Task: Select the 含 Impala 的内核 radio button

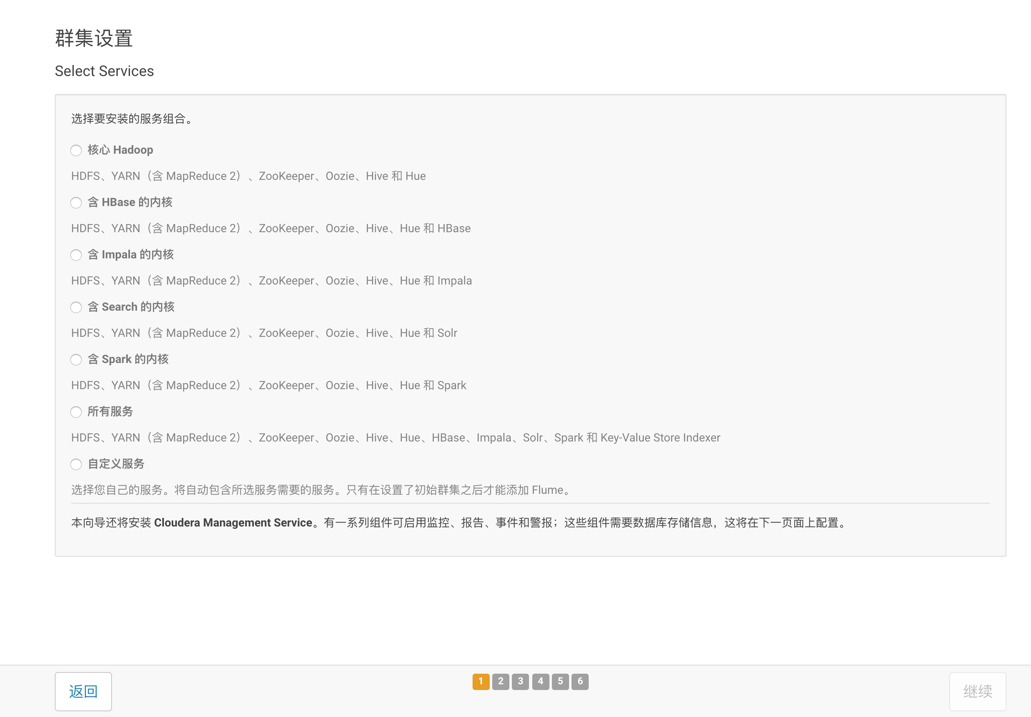Action: point(76,255)
